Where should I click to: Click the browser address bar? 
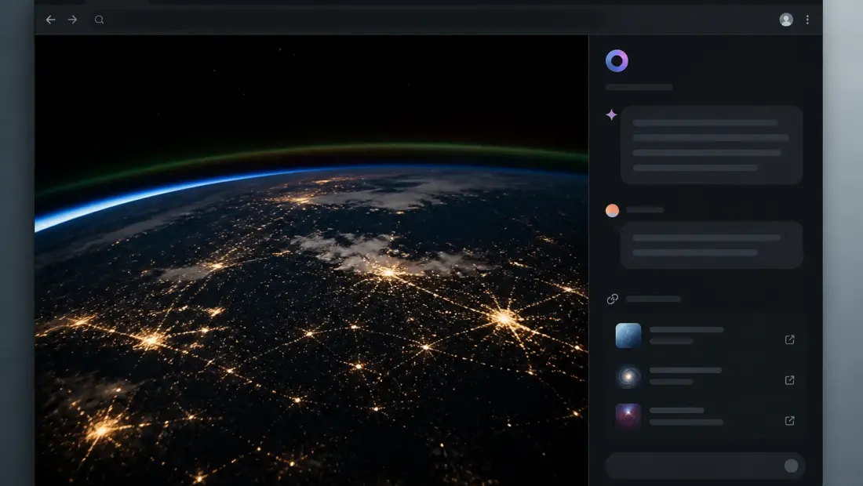pyautogui.click(x=352, y=20)
